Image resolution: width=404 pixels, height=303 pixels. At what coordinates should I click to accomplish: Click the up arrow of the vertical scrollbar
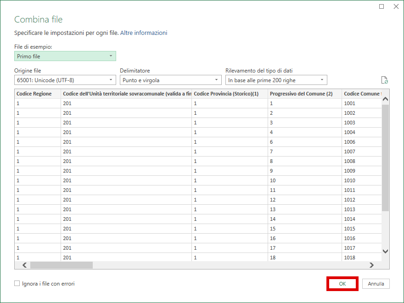point(386,98)
